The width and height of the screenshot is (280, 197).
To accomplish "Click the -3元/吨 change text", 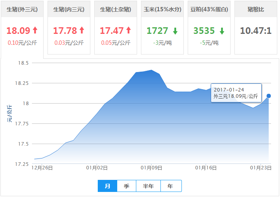I will pyautogui.click(x=162, y=43).
